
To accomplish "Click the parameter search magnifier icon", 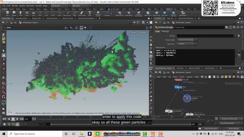I will click(x=234, y=27).
